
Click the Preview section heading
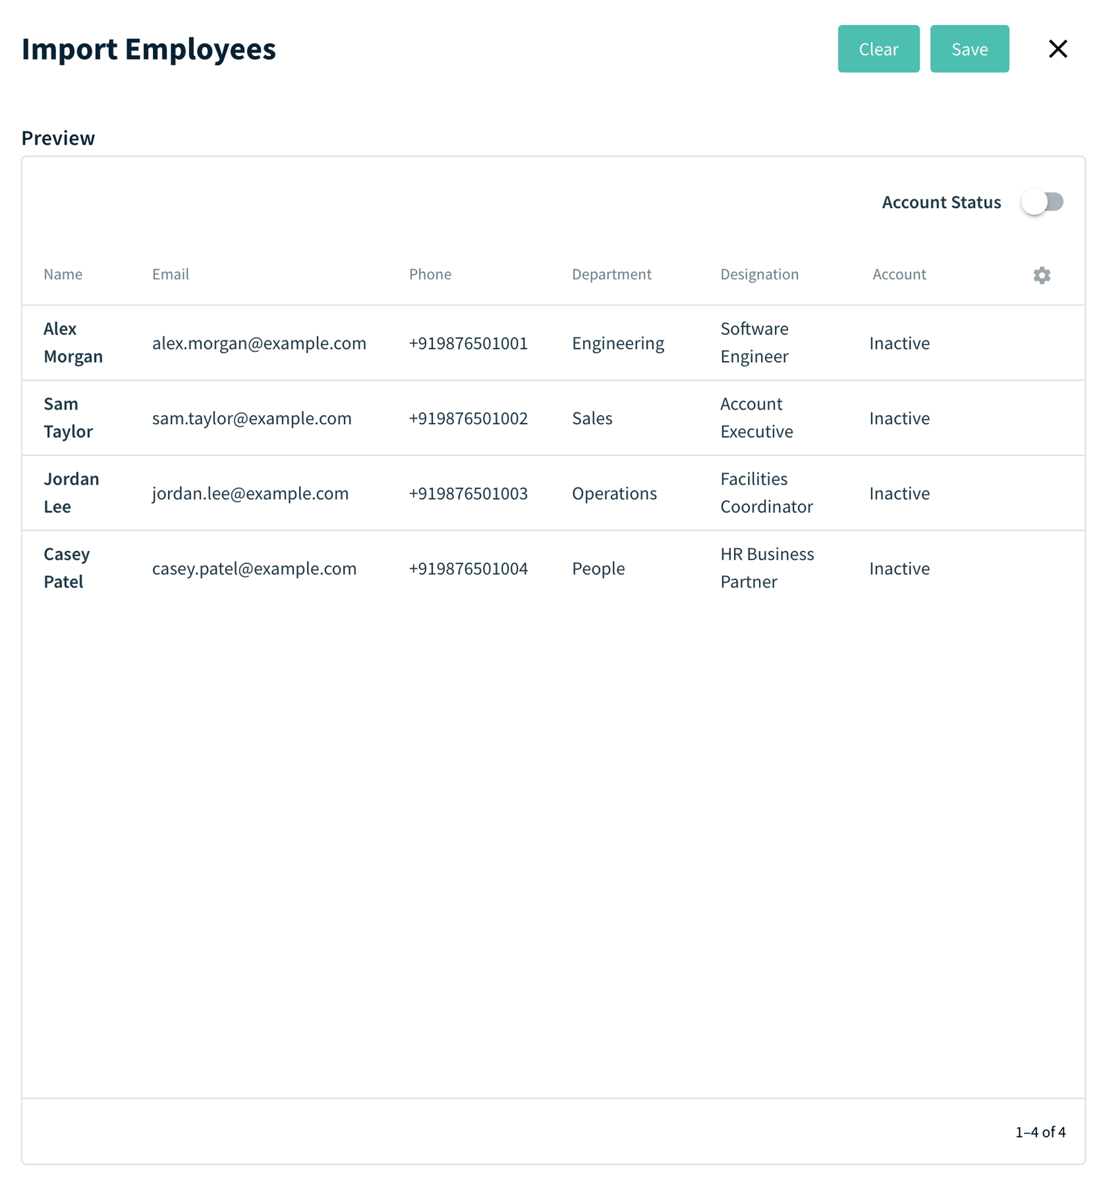(x=58, y=138)
